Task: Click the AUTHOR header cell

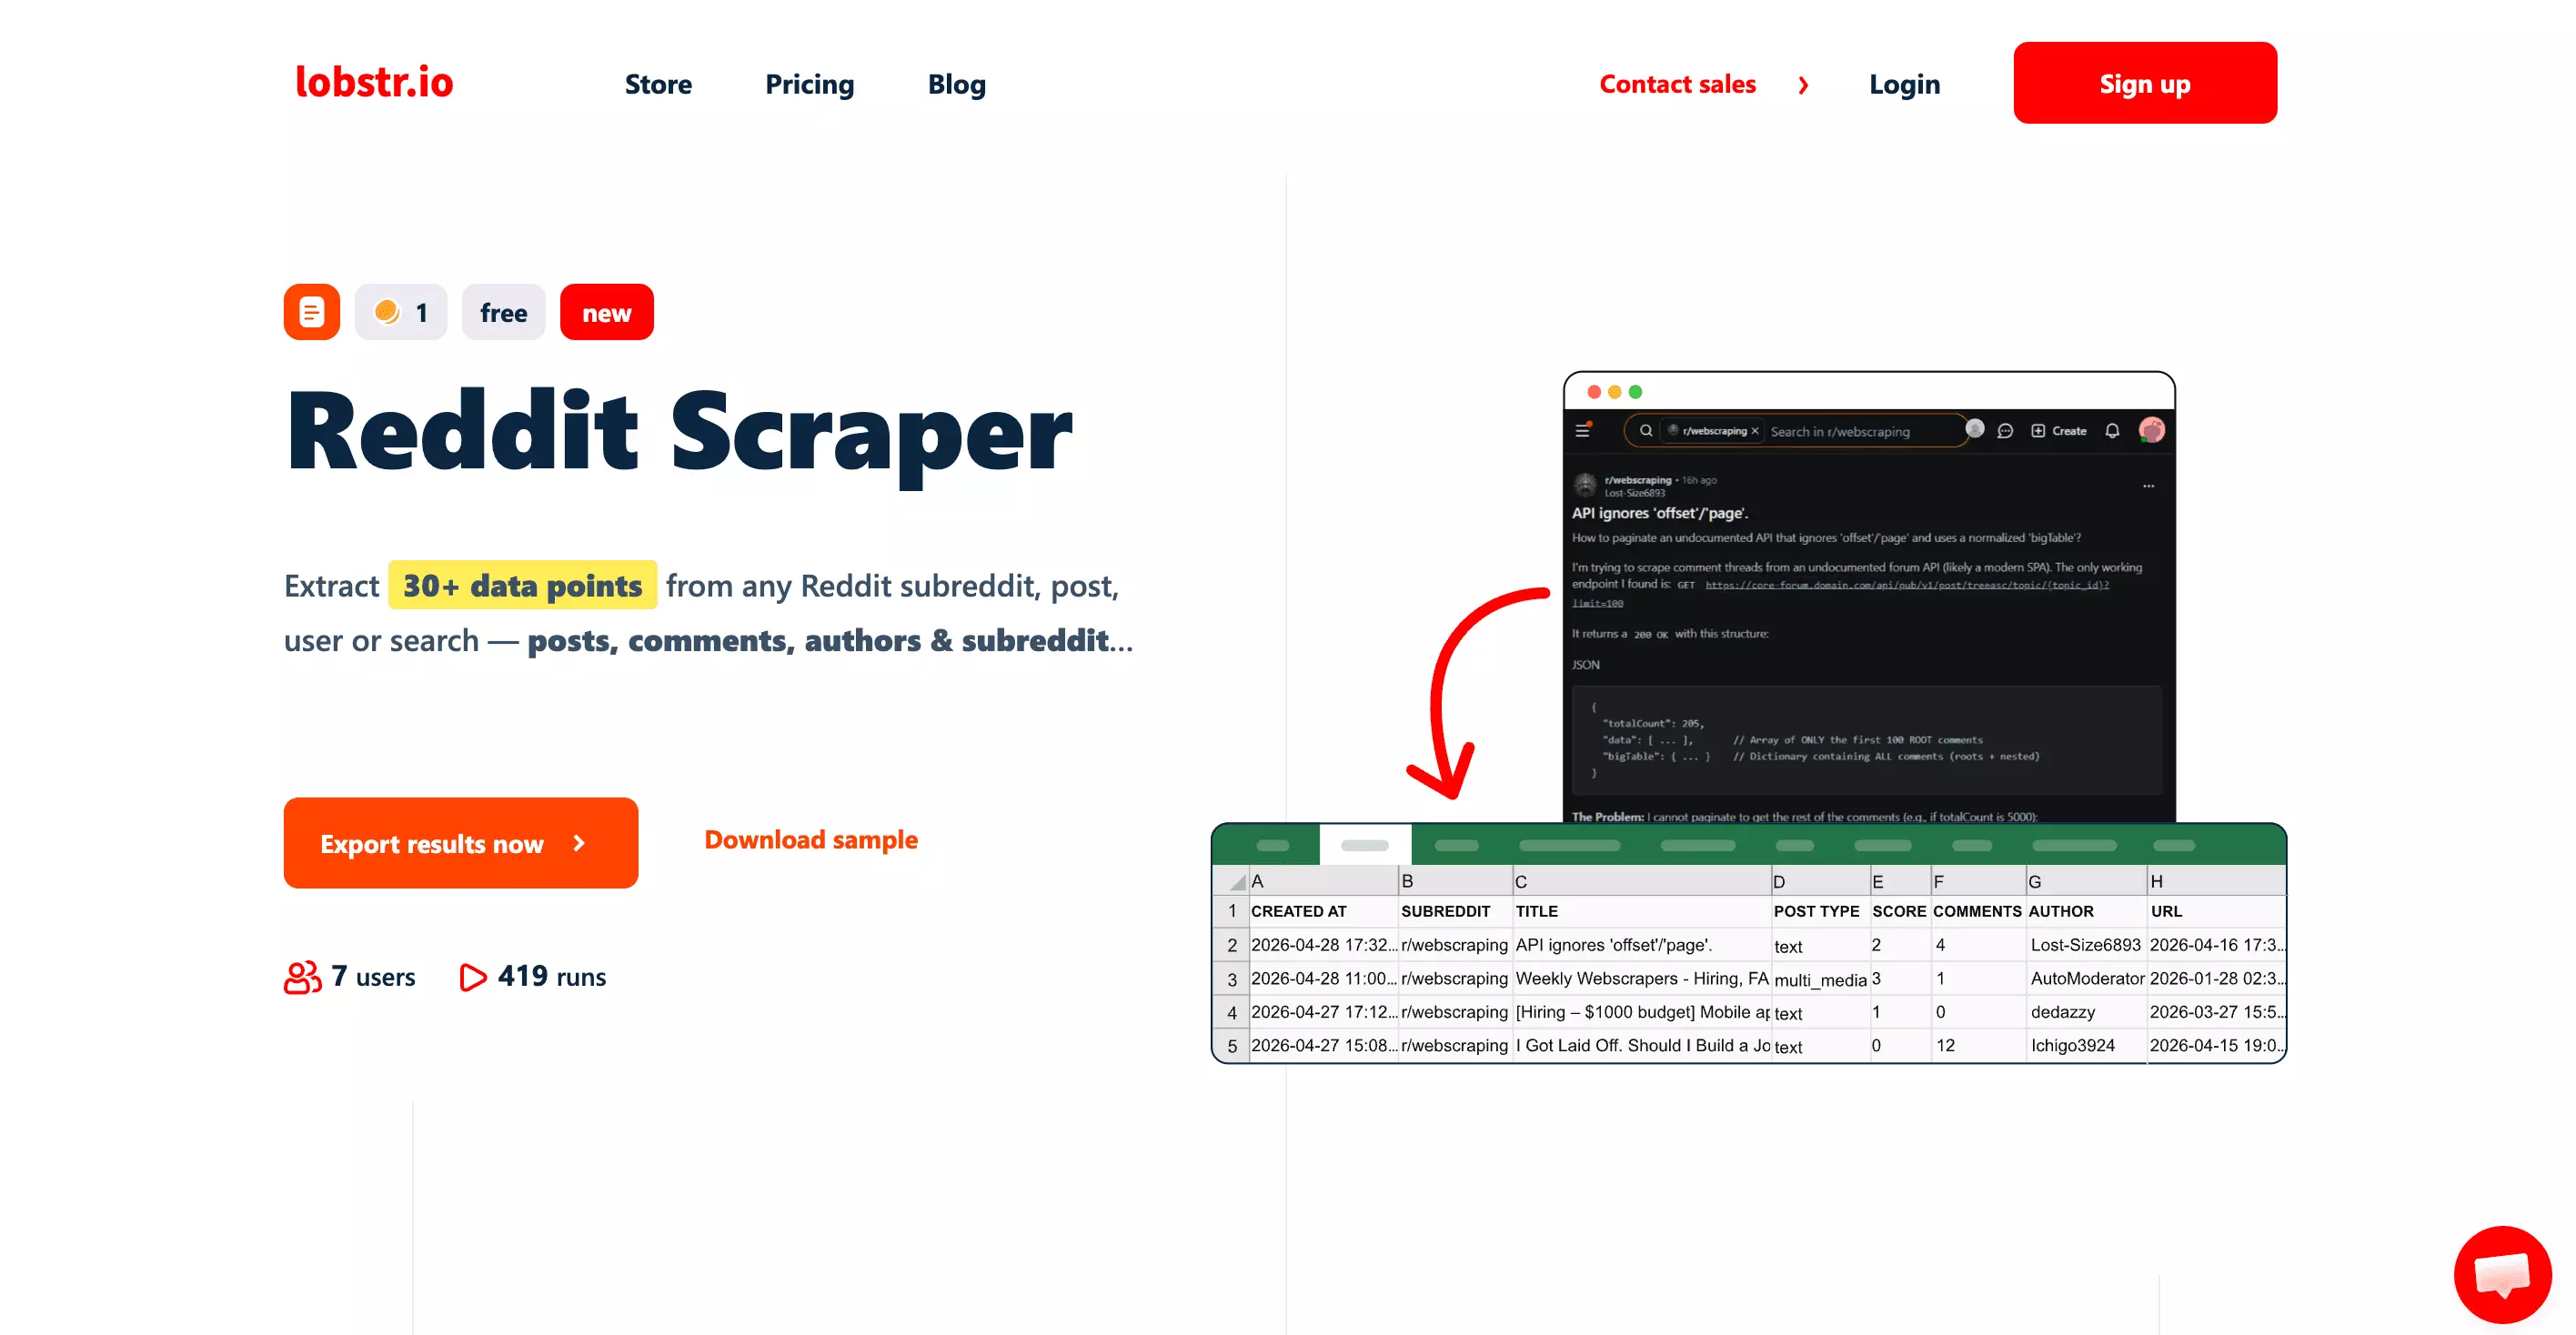Action: tap(2086, 911)
